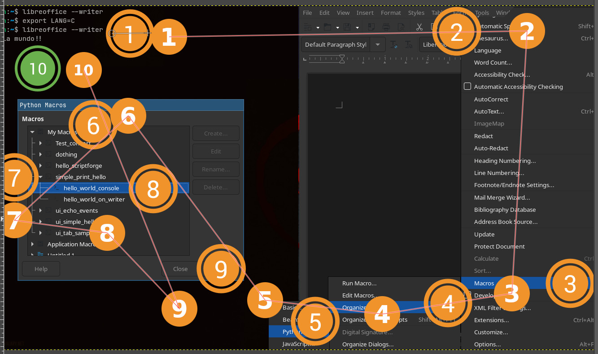Enable Automatic Accessibility Checking checkbox

(x=467, y=87)
